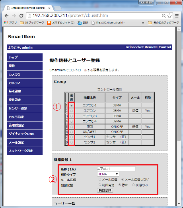Select radio button for エアコン4 row
Screen dimensions: 183x208
72,121
